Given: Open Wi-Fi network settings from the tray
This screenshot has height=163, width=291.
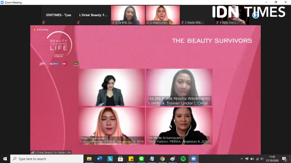Looking at the screenshot, I should click(x=257, y=159).
